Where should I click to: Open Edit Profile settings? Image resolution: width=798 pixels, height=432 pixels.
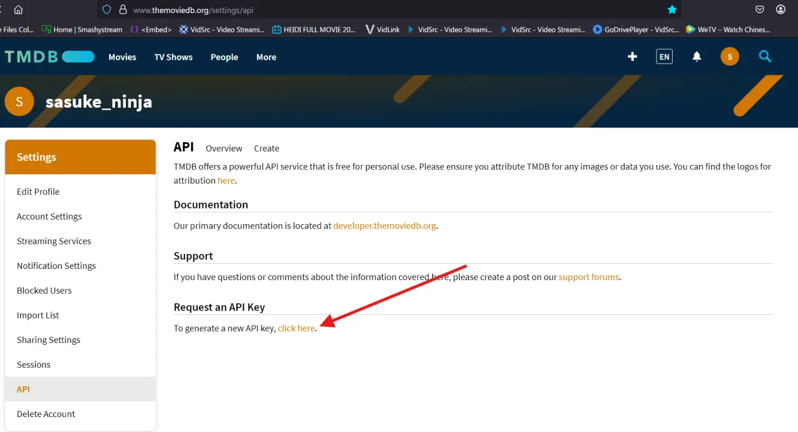(80, 192)
